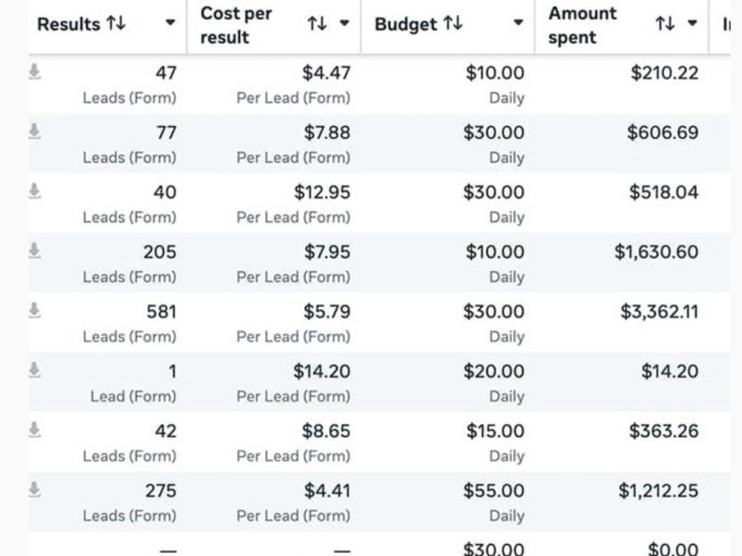The width and height of the screenshot is (742, 556).
Task: Open the Budget column dropdown menu
Action: [519, 22]
